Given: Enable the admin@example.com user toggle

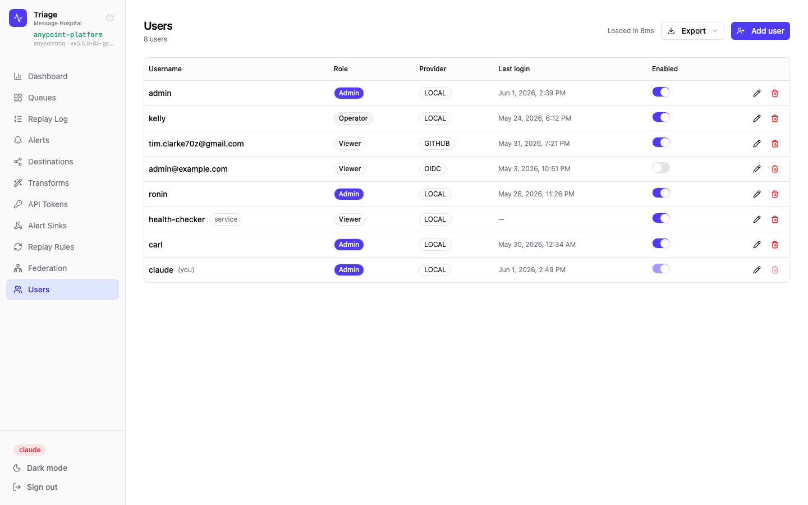Looking at the screenshot, I should (661, 168).
